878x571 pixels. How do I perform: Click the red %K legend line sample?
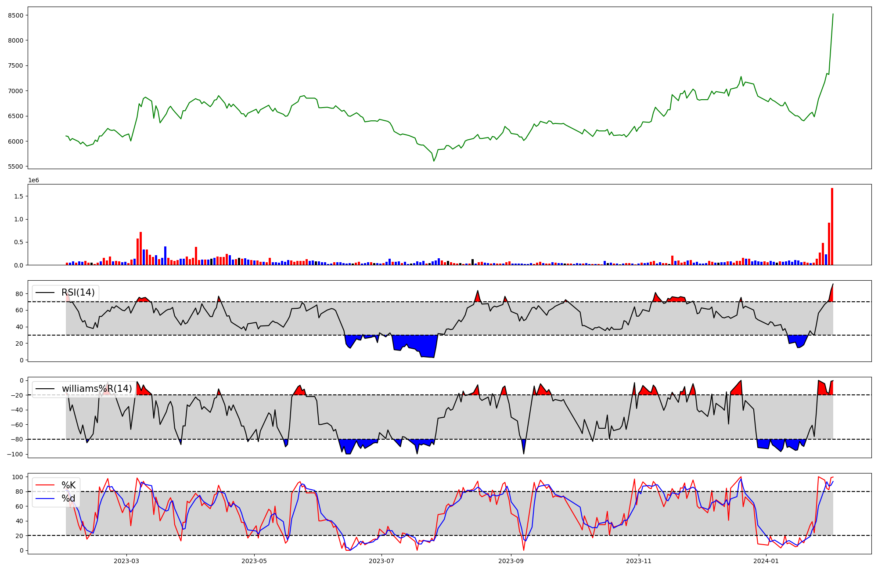point(45,485)
